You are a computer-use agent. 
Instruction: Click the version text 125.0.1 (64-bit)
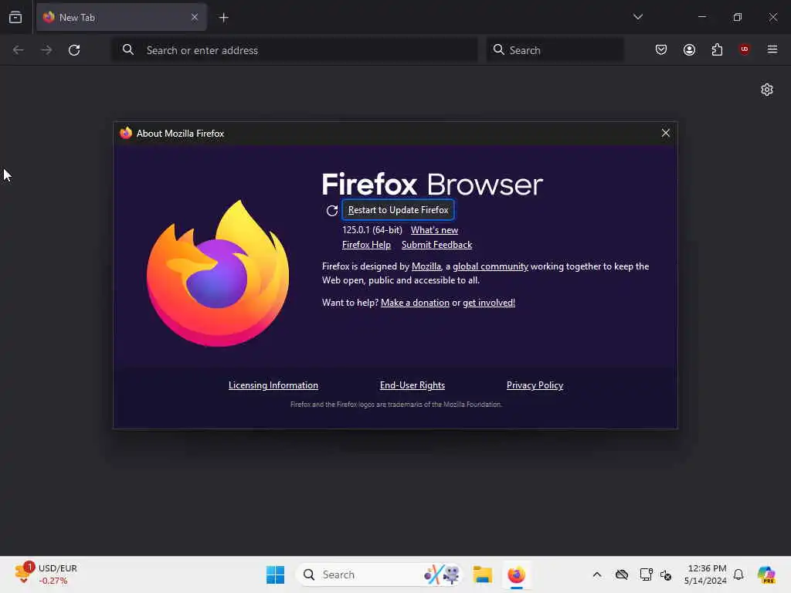372,230
